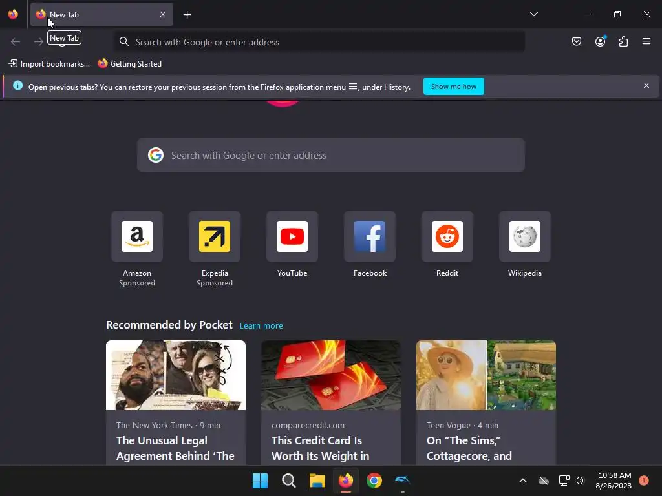Go forward one page

coord(38,41)
